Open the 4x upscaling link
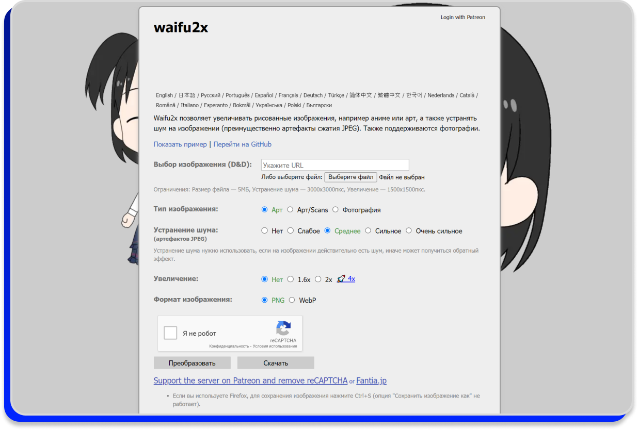Viewport: 638px width, 430px height. (352, 279)
